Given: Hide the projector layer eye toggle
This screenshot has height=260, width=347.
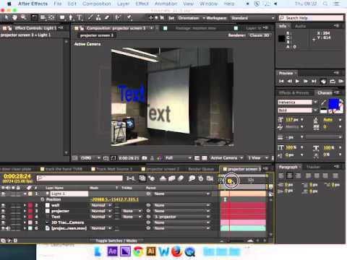Looking at the screenshot, I should 3,211.
